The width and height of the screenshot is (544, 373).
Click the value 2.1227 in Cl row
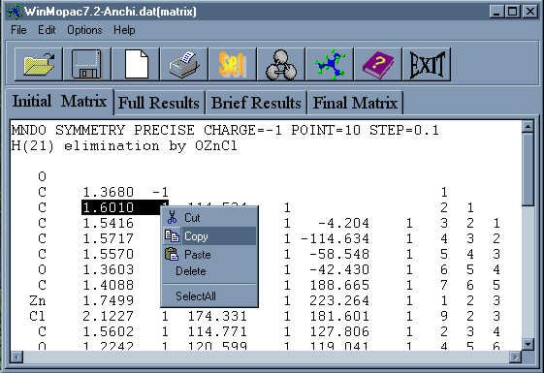tap(108, 316)
